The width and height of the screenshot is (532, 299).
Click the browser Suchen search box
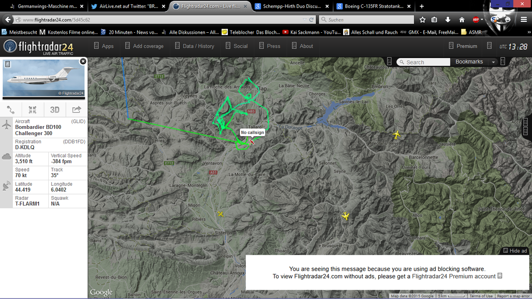(366, 19)
